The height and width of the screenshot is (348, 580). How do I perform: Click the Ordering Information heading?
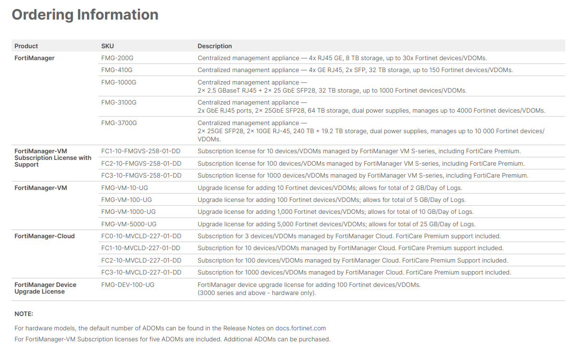click(x=85, y=14)
